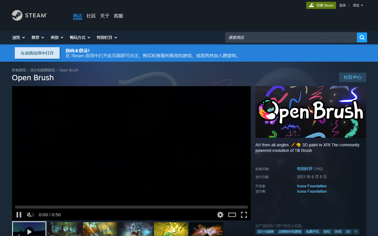The width and height of the screenshot is (378, 236).
Task: Click the 休闲 tag
Action: [x=338, y=232]
